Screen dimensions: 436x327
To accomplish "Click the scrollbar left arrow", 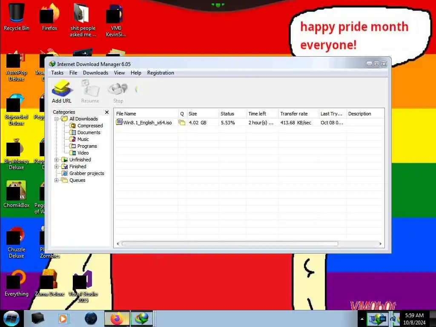I will 118,244.
